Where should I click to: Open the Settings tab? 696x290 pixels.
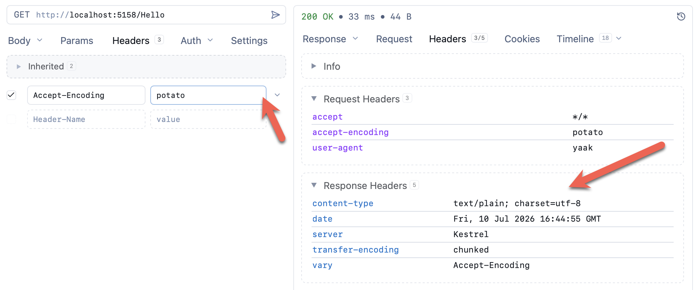tap(249, 41)
